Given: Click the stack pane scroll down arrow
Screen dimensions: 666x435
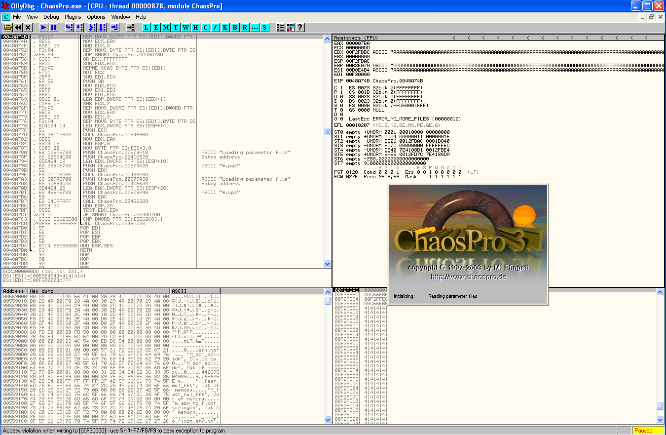Looking at the screenshot, I should tap(660, 420).
